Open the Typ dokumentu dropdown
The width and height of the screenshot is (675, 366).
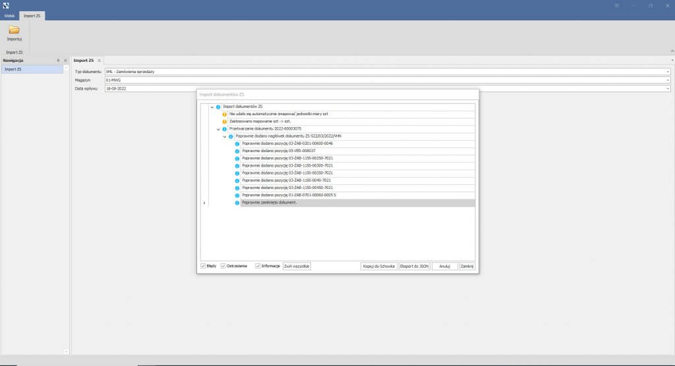point(667,71)
